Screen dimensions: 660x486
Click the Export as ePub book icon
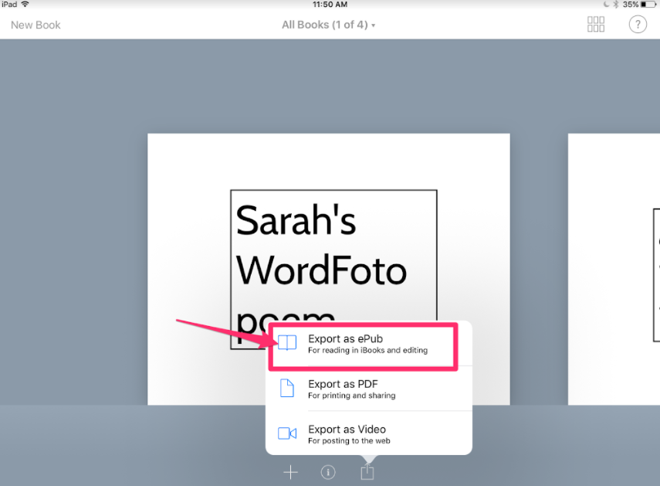pos(287,343)
